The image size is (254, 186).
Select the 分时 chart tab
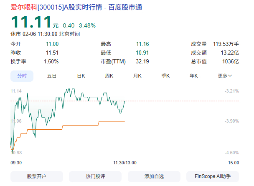22,76
